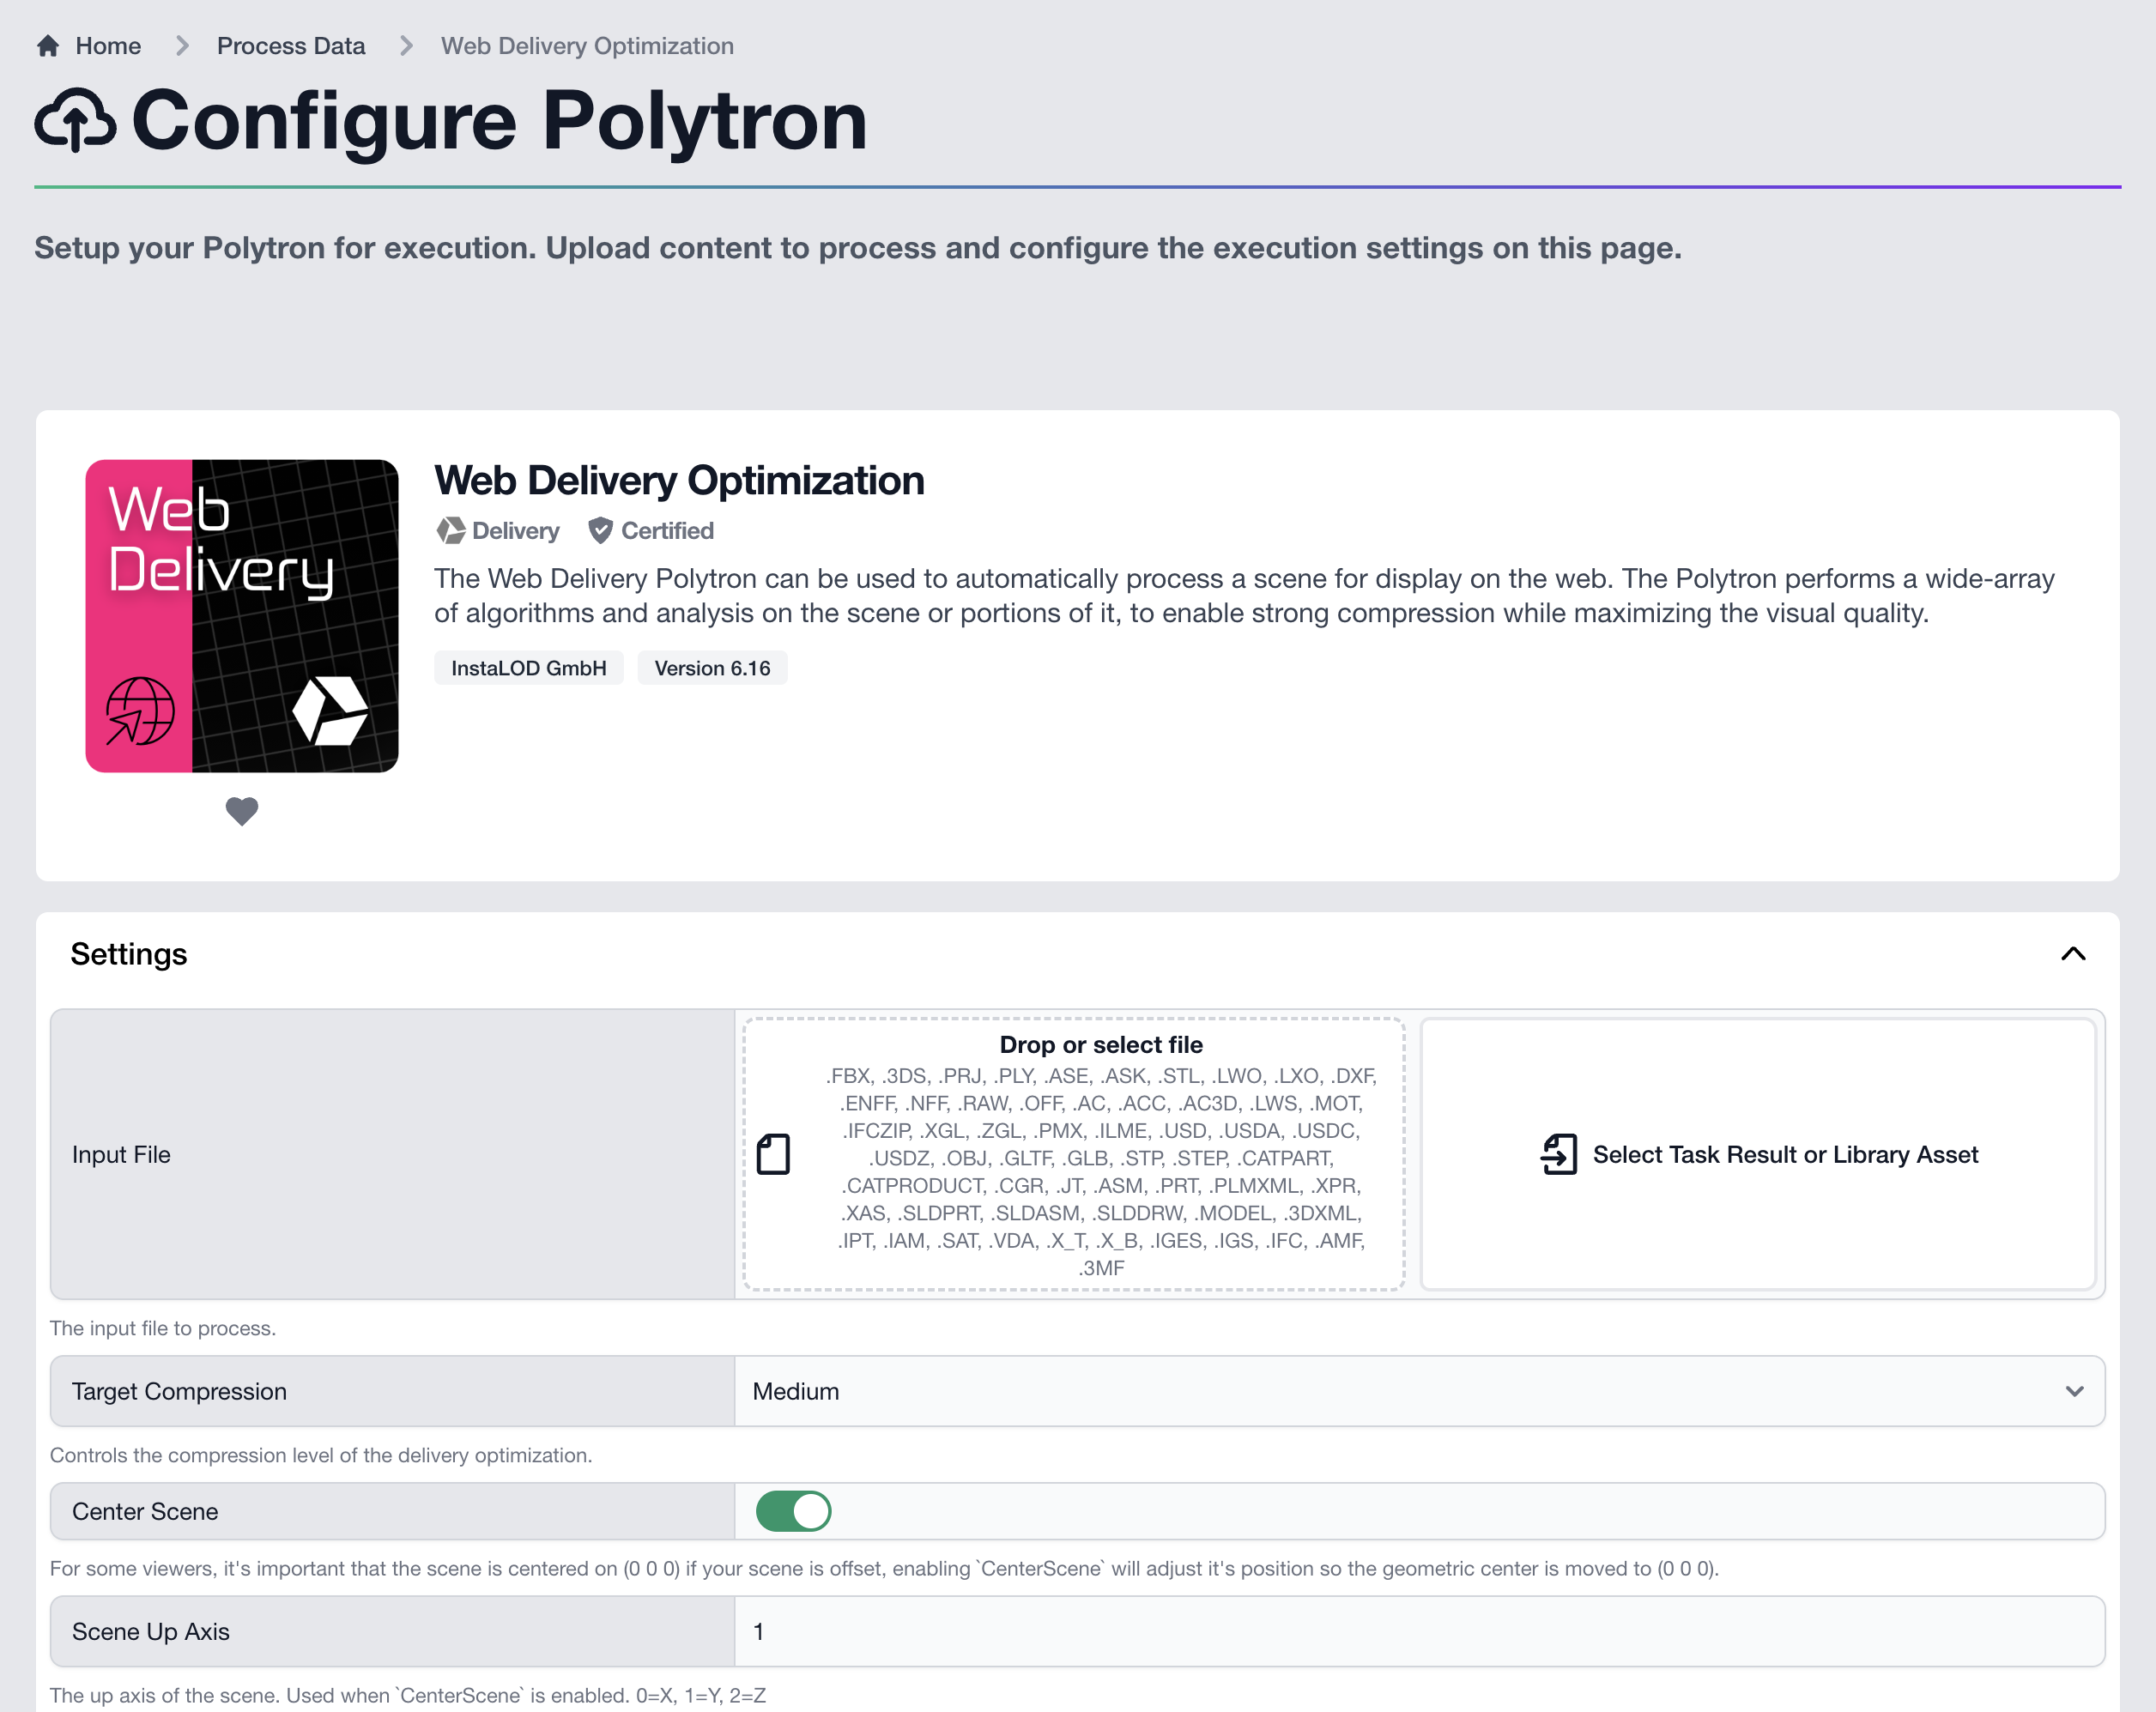
Task: Click the document icon in the file drop zone
Action: (777, 1153)
